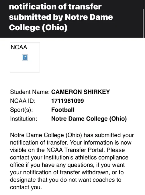
Task: Click the final words contact you
Action: (26, 187)
